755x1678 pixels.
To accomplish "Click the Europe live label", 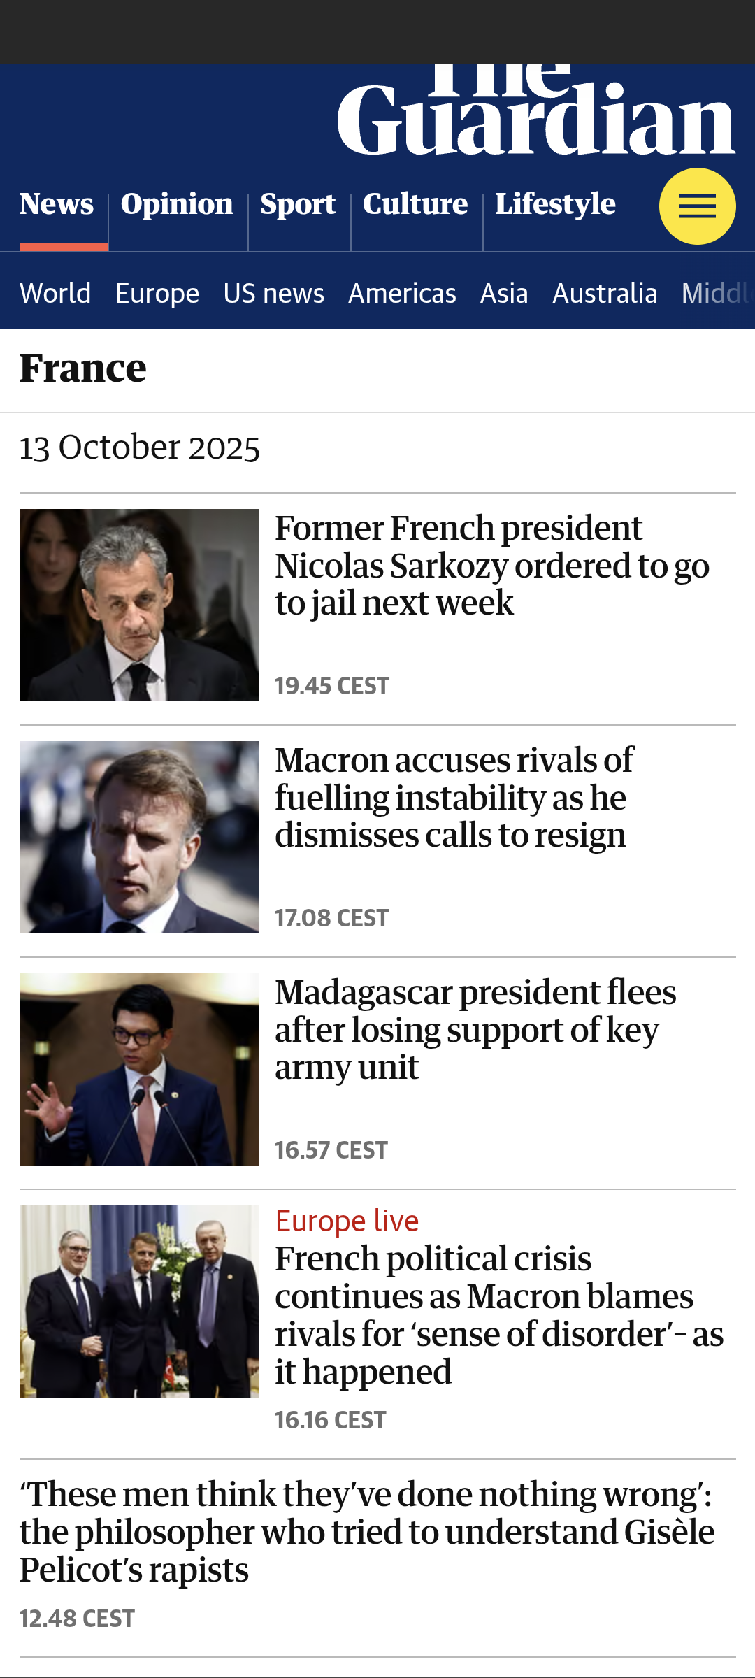I will click(347, 1221).
